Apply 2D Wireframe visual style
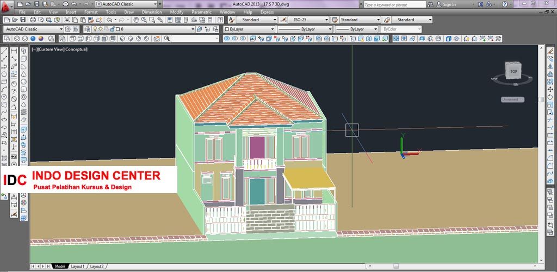Viewport: 557px width, 272px height. coord(7,38)
